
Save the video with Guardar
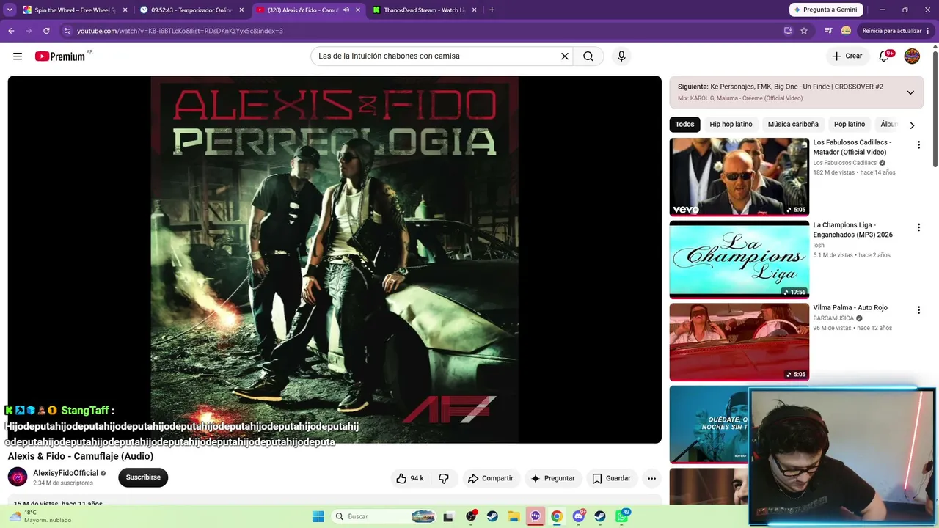611,478
